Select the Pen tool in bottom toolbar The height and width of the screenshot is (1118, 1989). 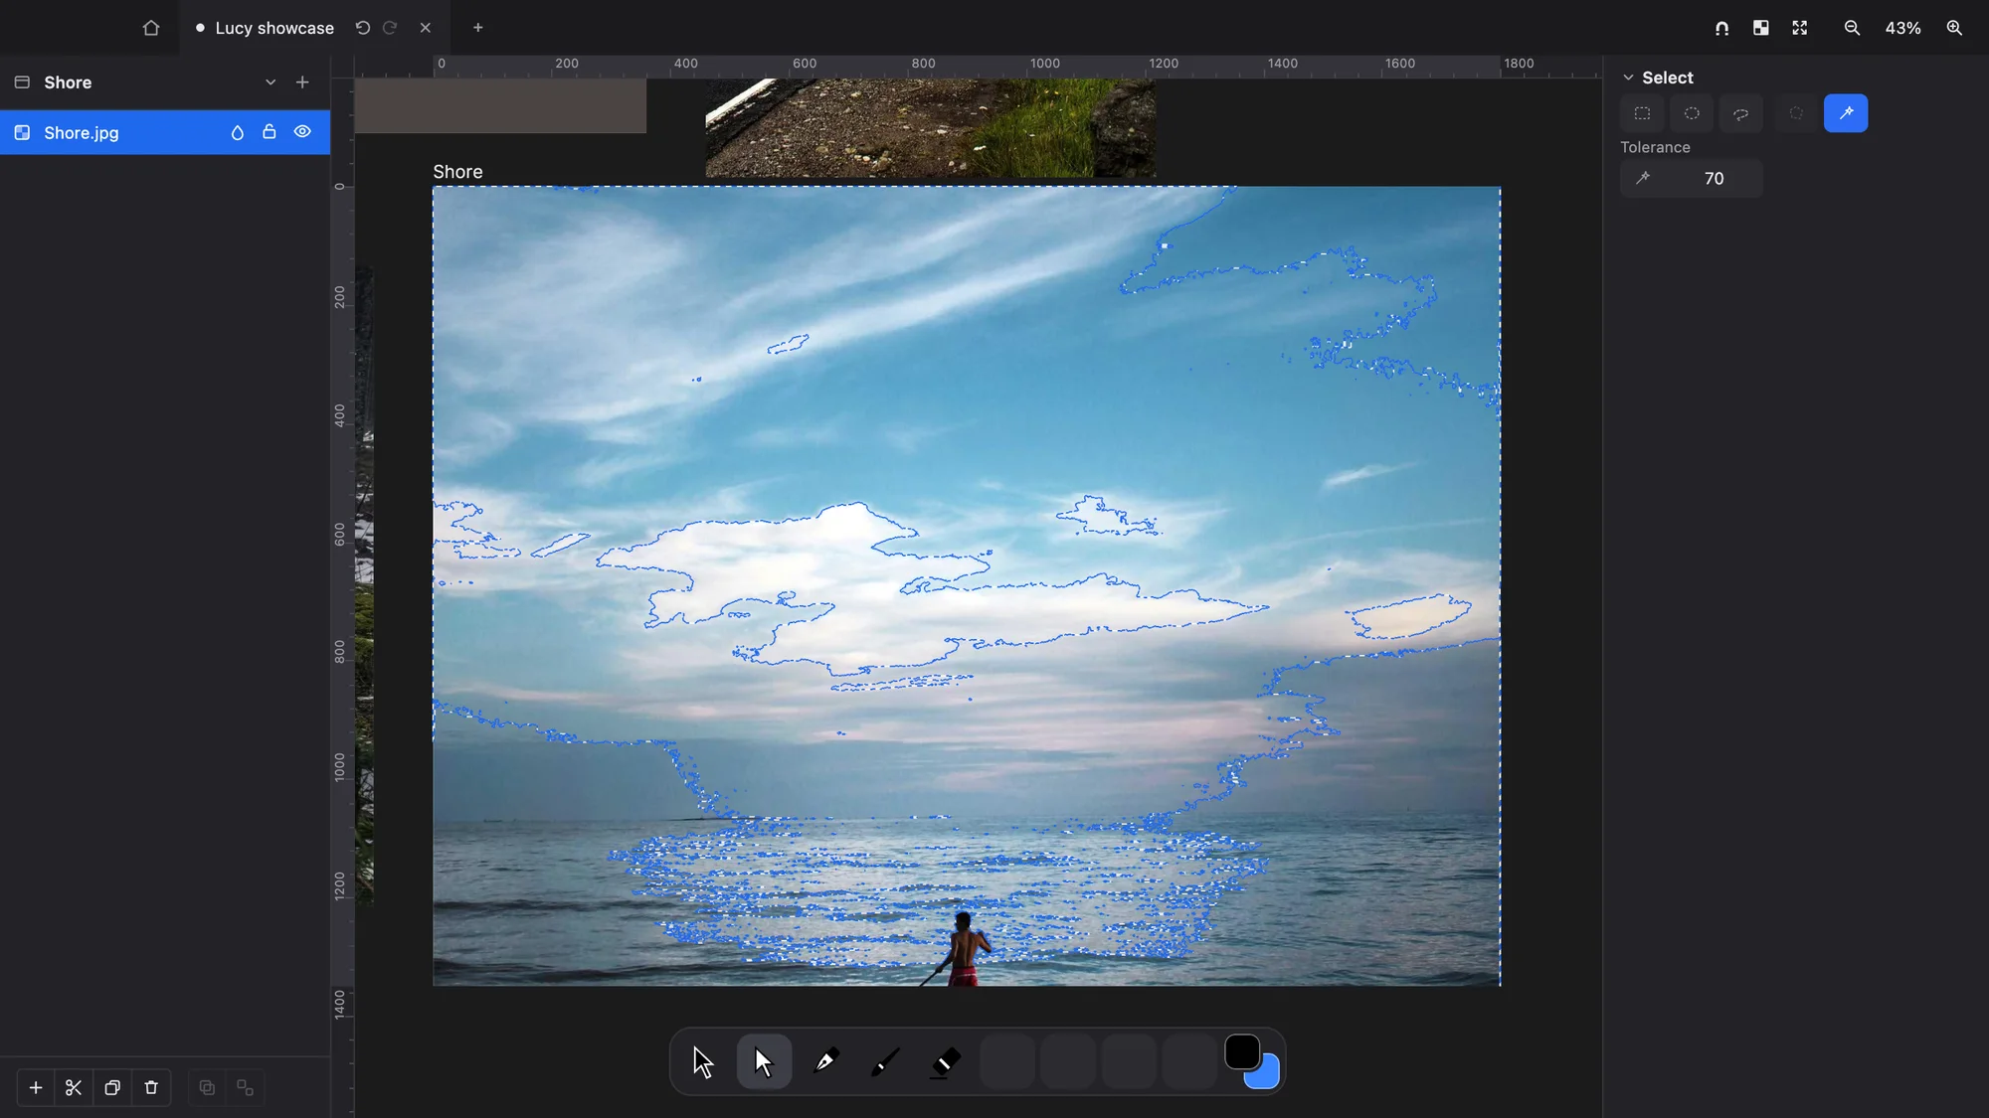(824, 1061)
